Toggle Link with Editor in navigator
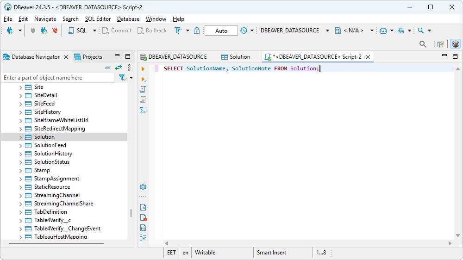 [x=119, y=68]
